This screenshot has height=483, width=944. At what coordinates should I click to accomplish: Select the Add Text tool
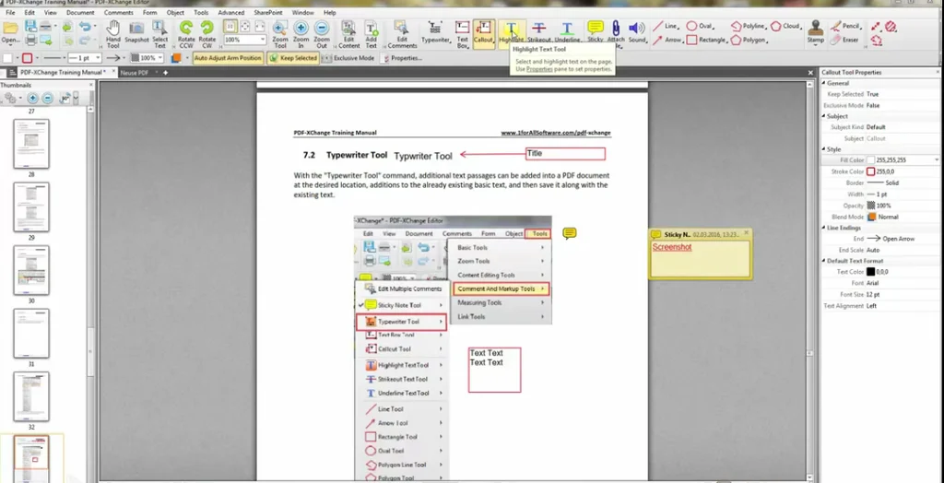coord(372,34)
